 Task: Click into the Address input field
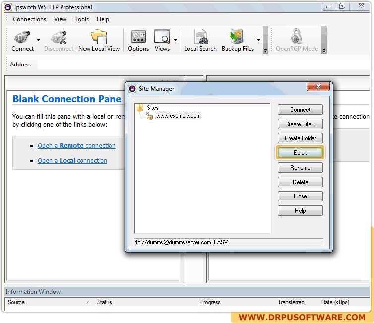click(203, 65)
